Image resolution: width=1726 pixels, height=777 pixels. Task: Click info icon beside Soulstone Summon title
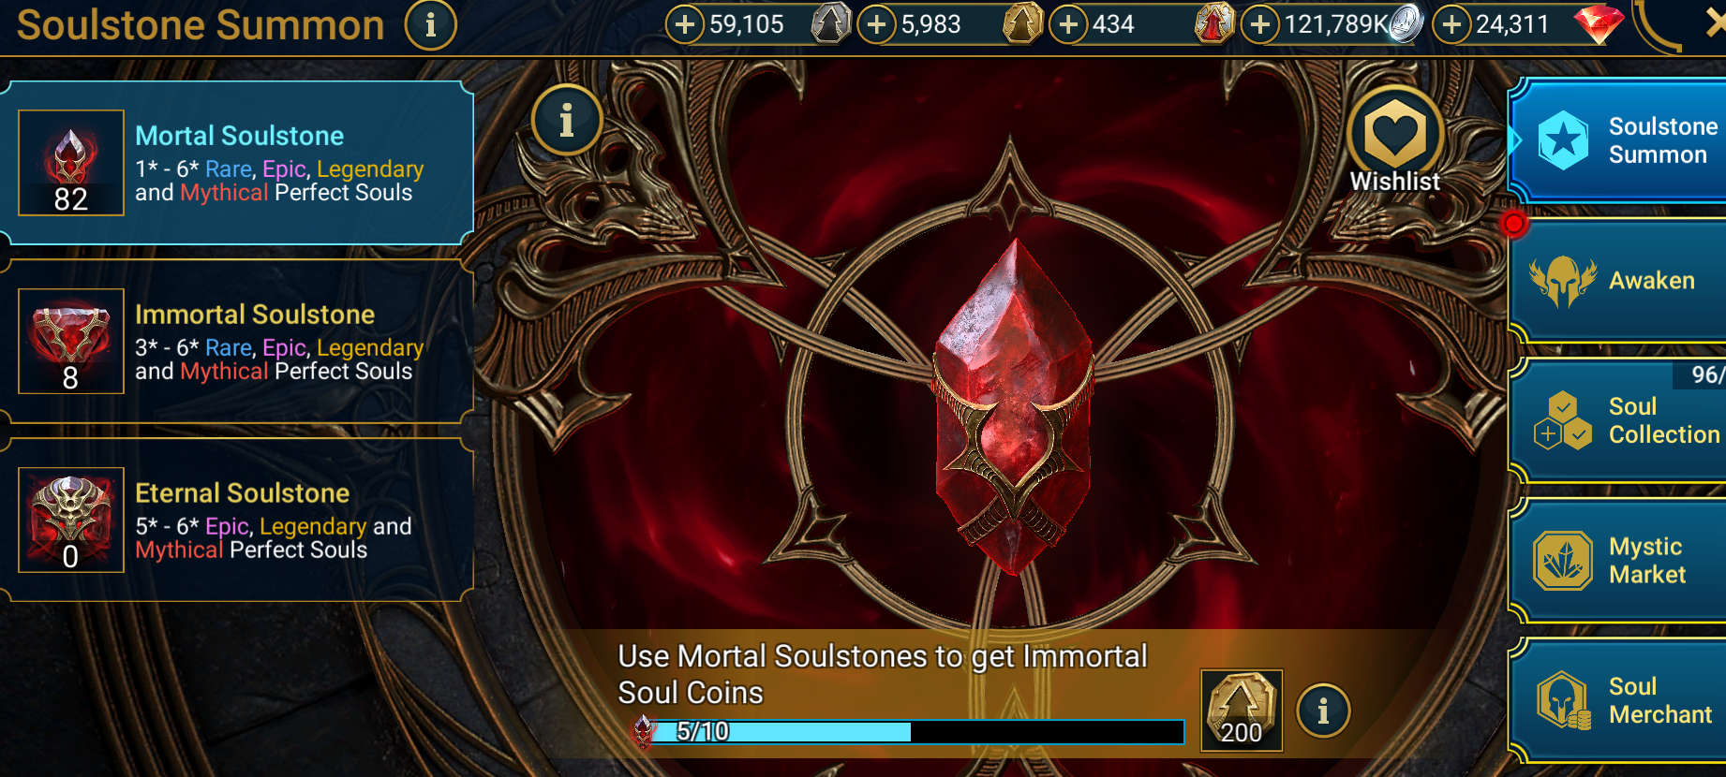pos(430,25)
